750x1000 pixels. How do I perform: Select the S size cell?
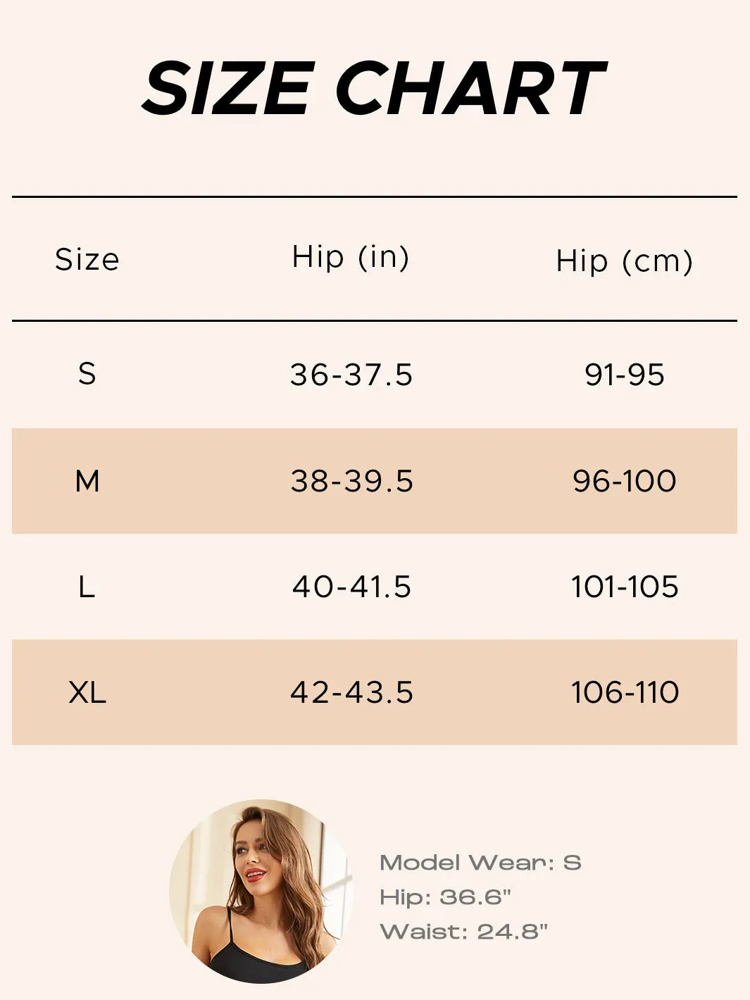pyautogui.click(x=87, y=374)
